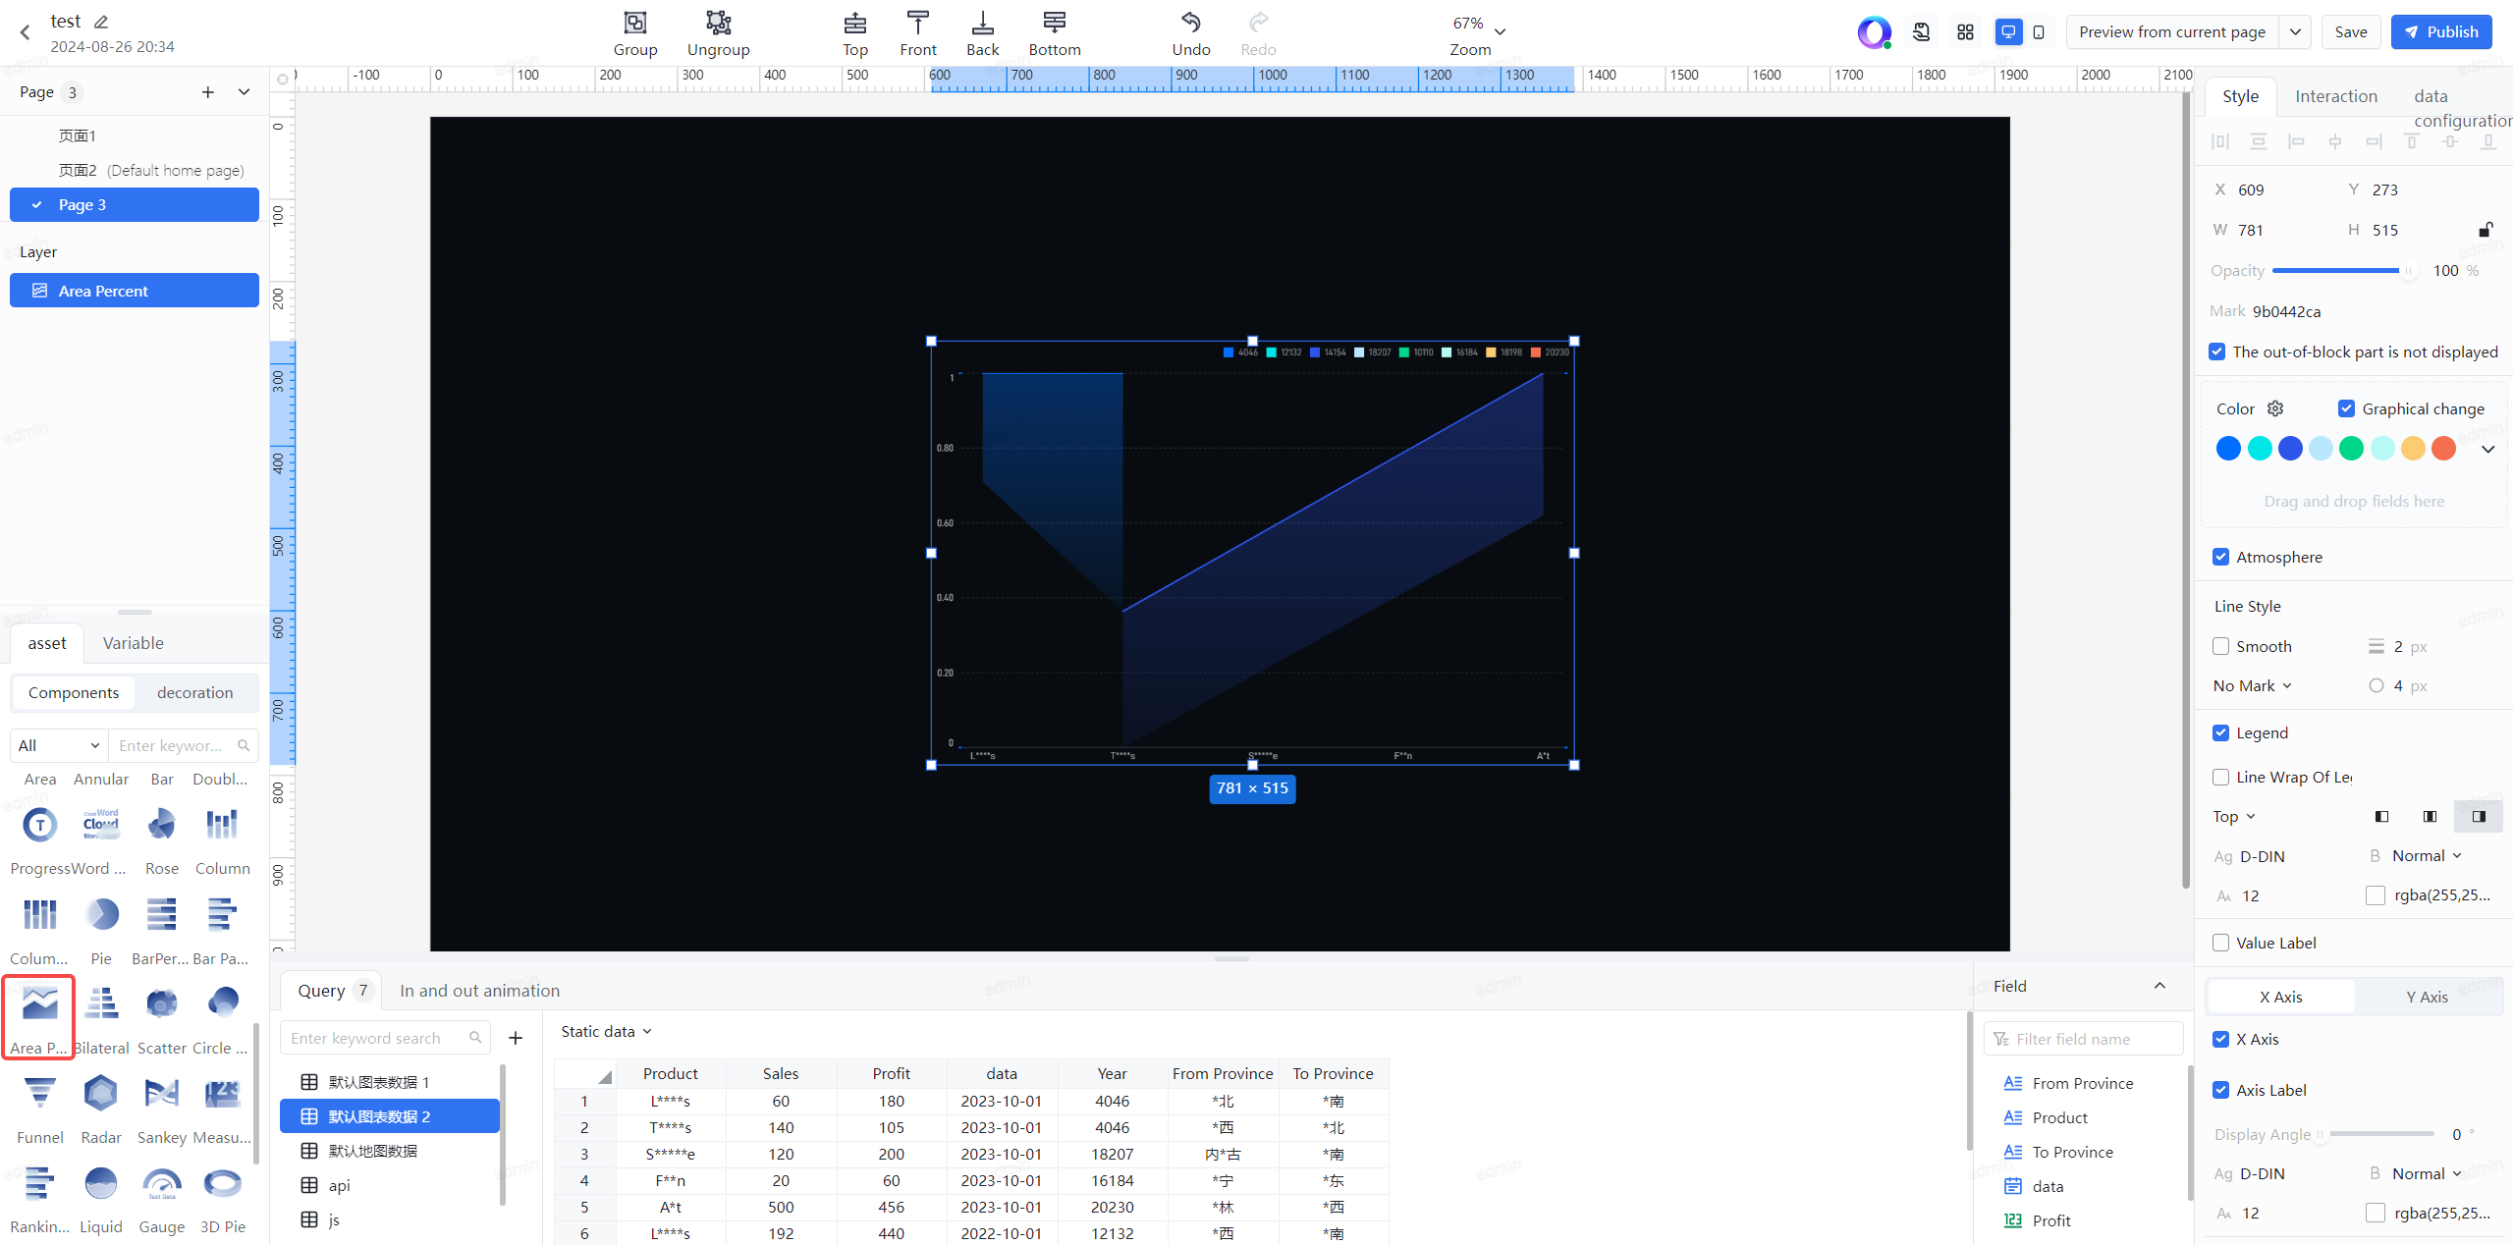The image size is (2513, 1245).
Task: Toggle the X Axis checkbox
Action: click(2221, 1039)
